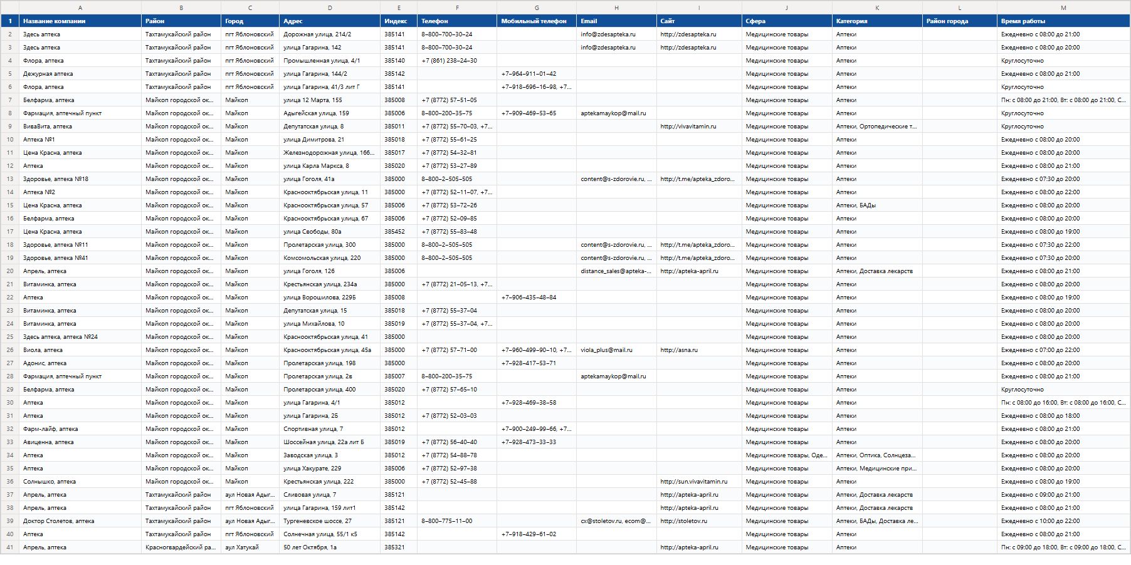Click the address 'улица Карла Маркса, 8'

330,165
